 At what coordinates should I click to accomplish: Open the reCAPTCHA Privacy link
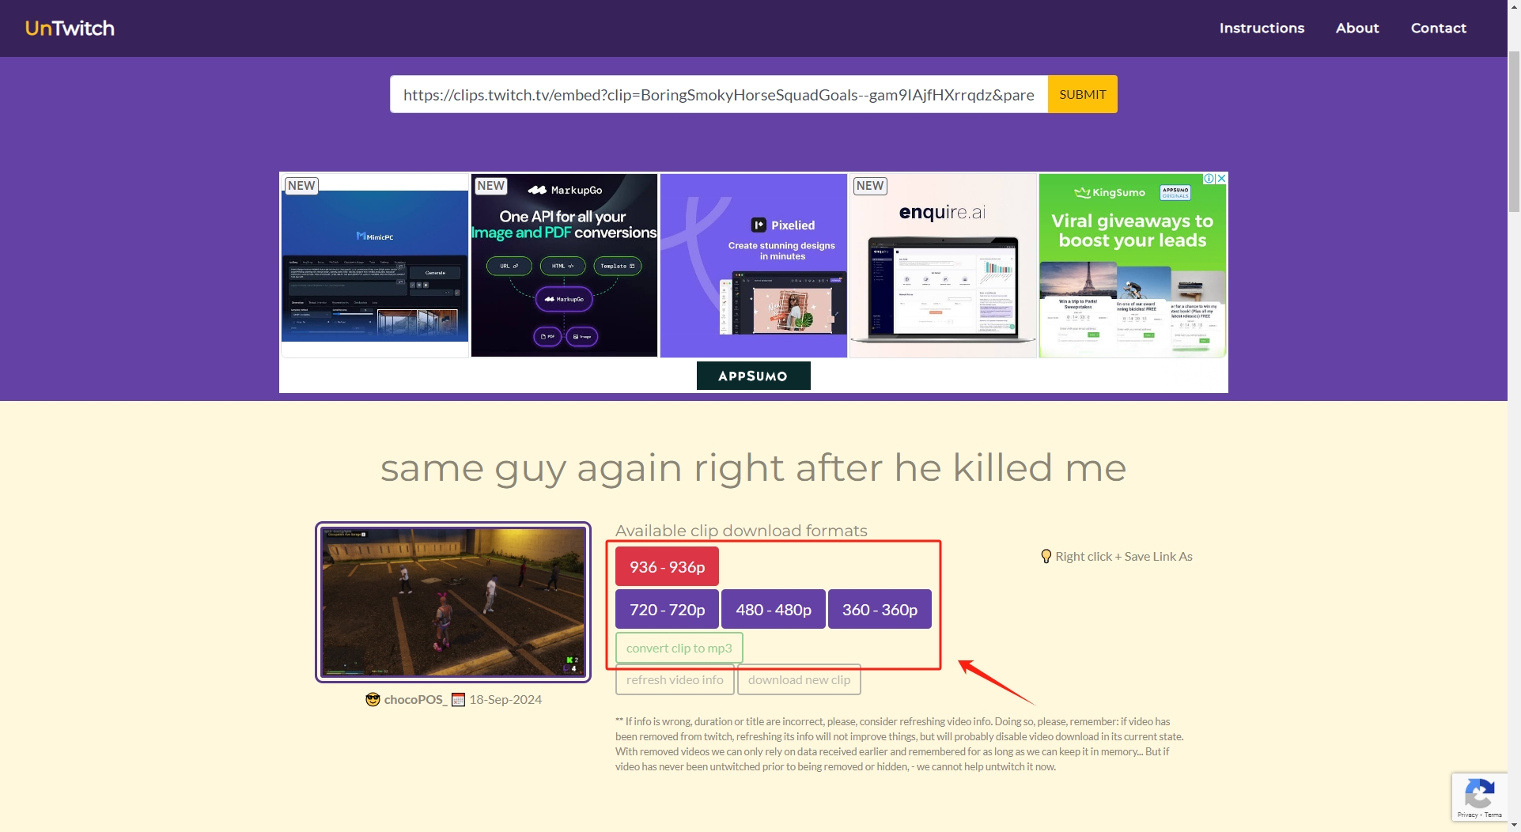point(1467,815)
